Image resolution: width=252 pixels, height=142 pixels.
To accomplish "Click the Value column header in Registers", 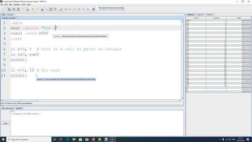I will (x=239, y=18).
